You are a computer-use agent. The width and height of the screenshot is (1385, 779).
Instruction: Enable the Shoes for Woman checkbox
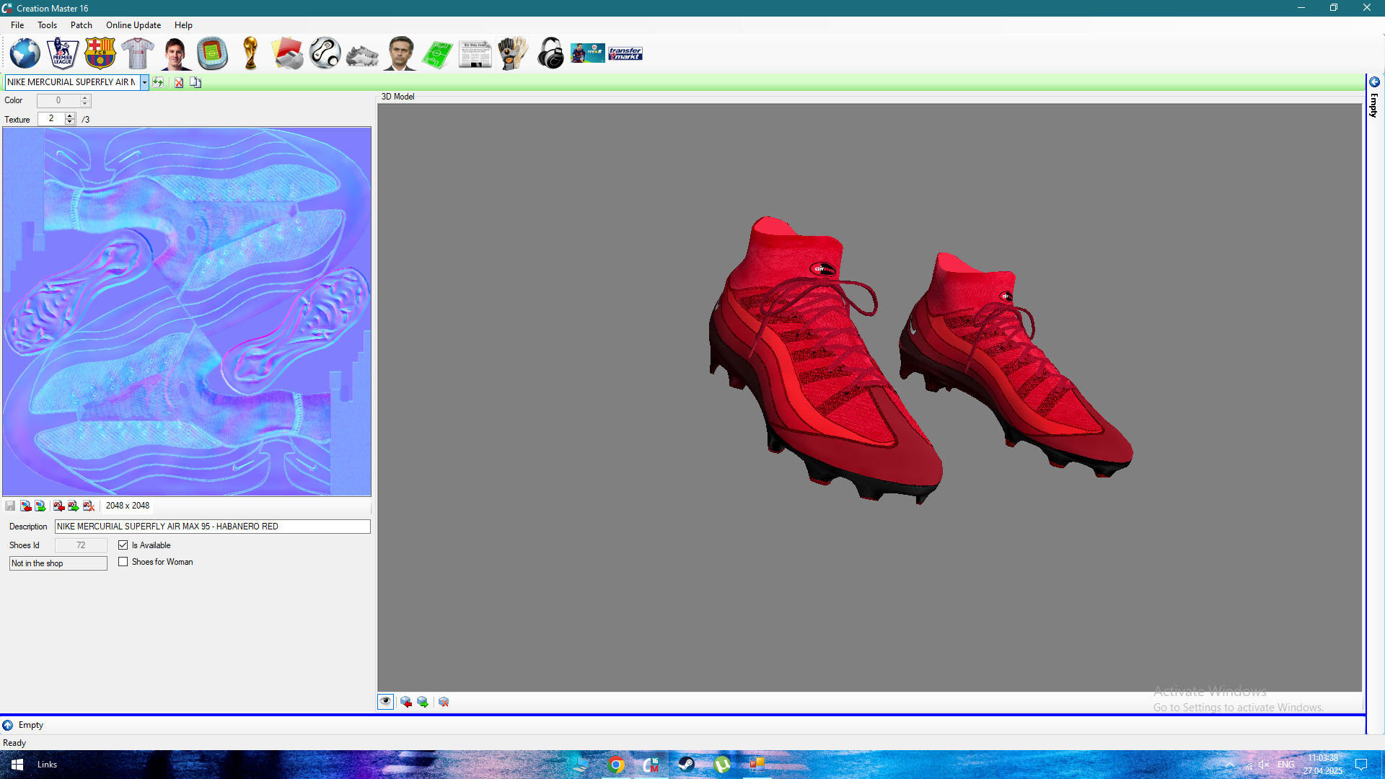pos(123,562)
